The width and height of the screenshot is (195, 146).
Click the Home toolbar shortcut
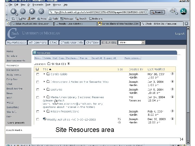[42, 19]
